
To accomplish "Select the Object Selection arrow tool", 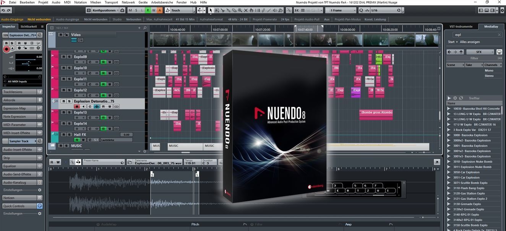I will click(x=211, y=11).
